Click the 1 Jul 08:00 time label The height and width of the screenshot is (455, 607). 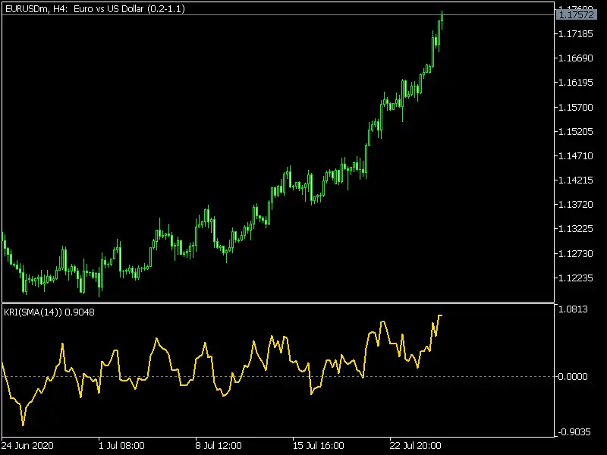(x=121, y=445)
